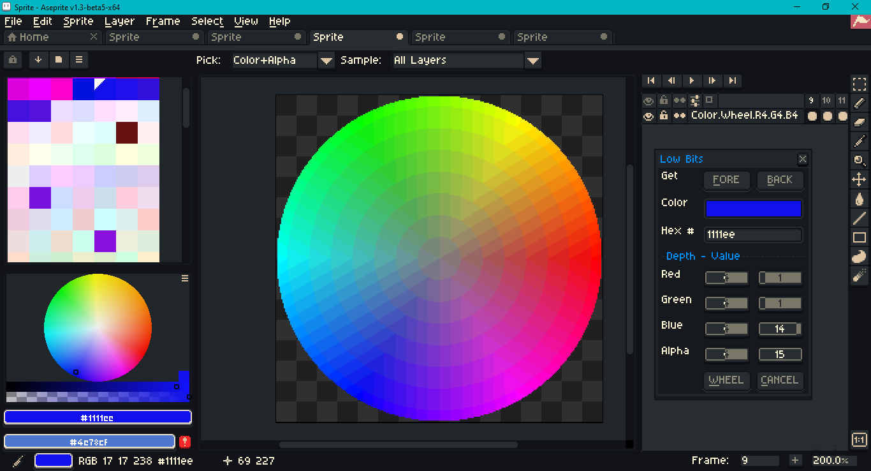Open the Pick Color+Alpha dropdown
The height and width of the screenshot is (471, 871).
[x=326, y=60]
